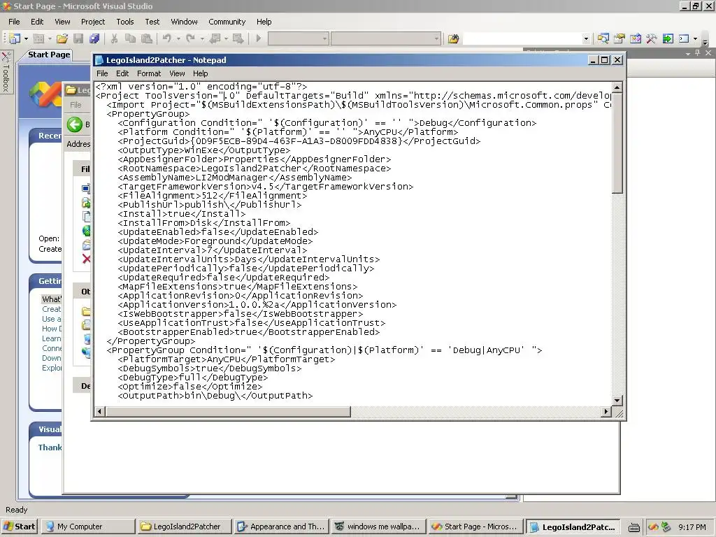Click the keyboard icon in system tray

pyautogui.click(x=633, y=527)
